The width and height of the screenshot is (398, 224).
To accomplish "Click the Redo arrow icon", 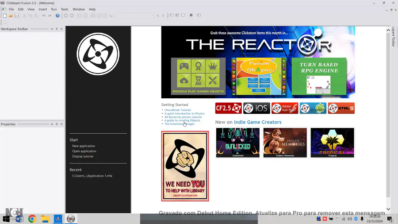I will (x=50, y=16).
